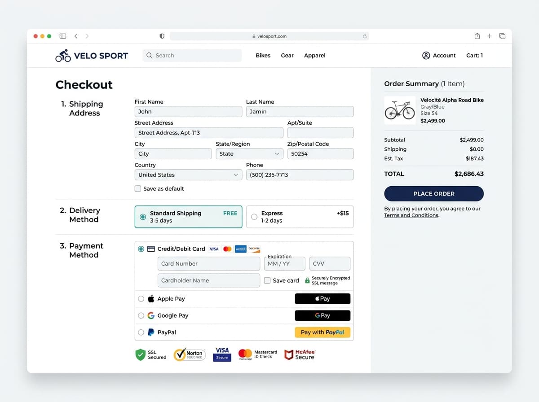Click the PayPal logo icon
Screen dimensions: 539x402
pos(151,332)
